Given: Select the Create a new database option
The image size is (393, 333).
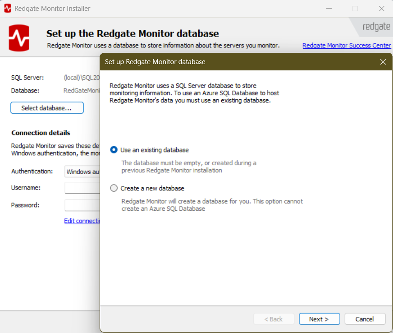Looking at the screenshot, I should [x=114, y=188].
